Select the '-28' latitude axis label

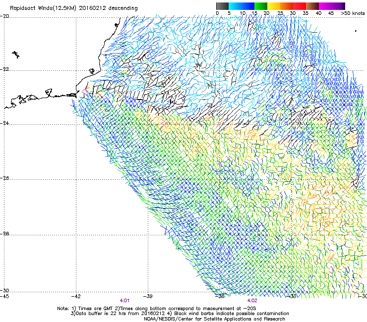(x=5, y=234)
